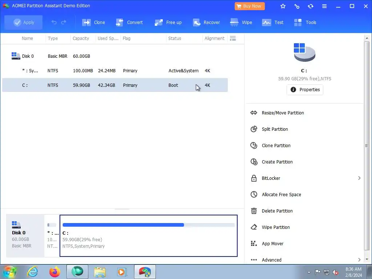
Task: Open the Windows Start menu
Action: (x=10, y=272)
